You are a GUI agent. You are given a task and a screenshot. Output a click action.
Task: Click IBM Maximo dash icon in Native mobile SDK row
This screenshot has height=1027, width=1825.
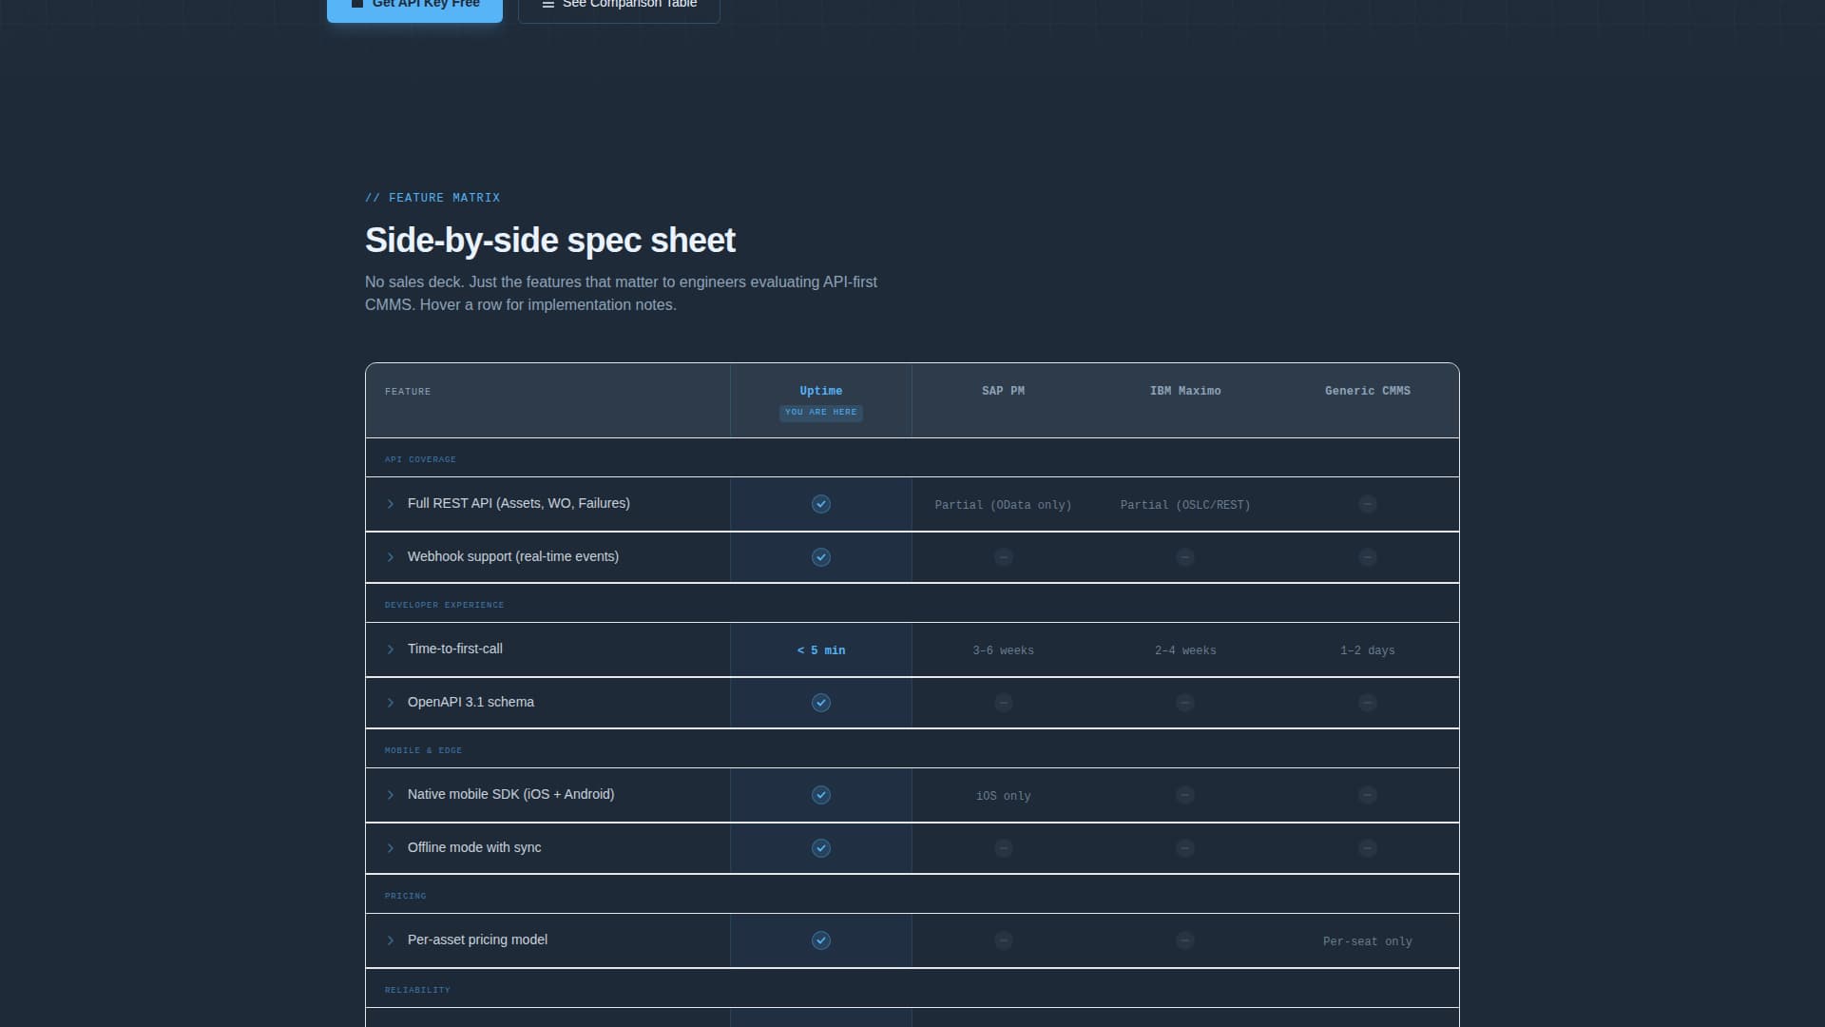pyautogui.click(x=1185, y=795)
